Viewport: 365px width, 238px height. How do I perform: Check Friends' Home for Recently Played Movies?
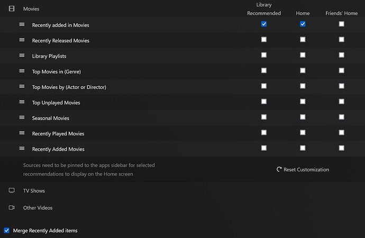pos(342,133)
